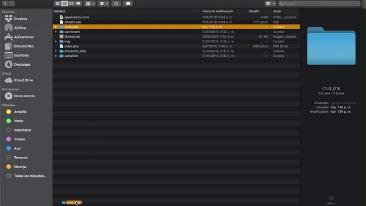This screenshot has width=366, height=206.
Task: Sort by the Tamaño column header
Action: [254, 11]
